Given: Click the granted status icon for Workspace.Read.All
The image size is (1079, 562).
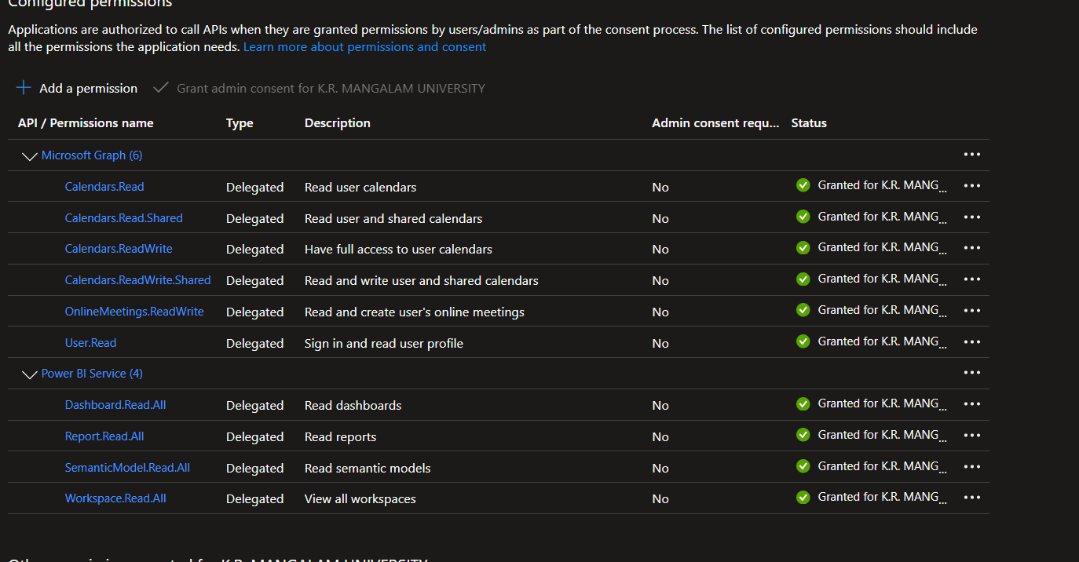Looking at the screenshot, I should pyautogui.click(x=803, y=496).
